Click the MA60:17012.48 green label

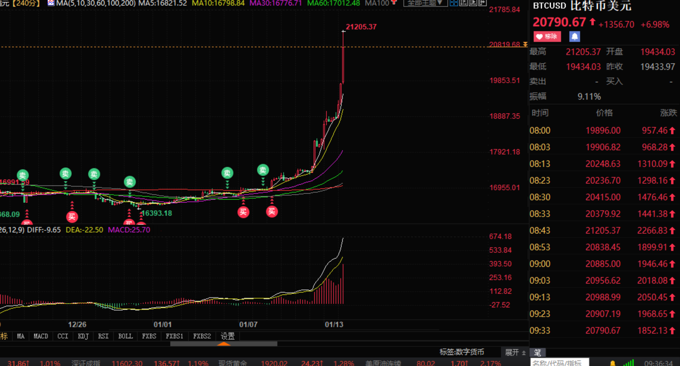pyautogui.click(x=333, y=3)
